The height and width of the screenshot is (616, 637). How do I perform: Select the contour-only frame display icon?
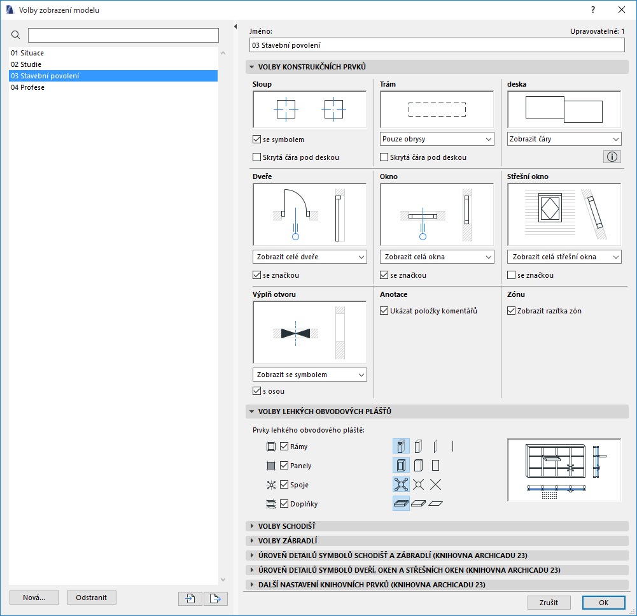[x=435, y=446]
